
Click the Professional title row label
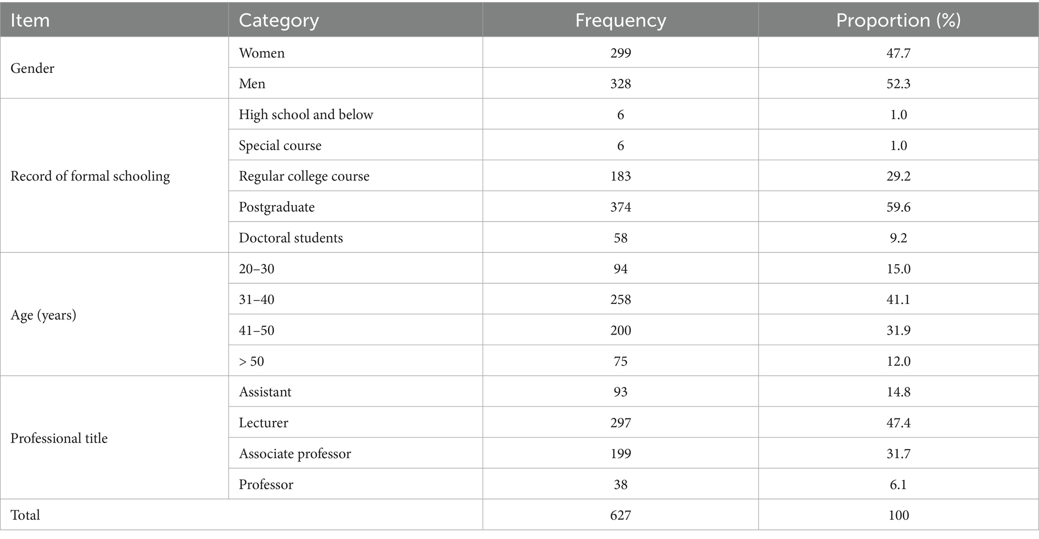59,439
